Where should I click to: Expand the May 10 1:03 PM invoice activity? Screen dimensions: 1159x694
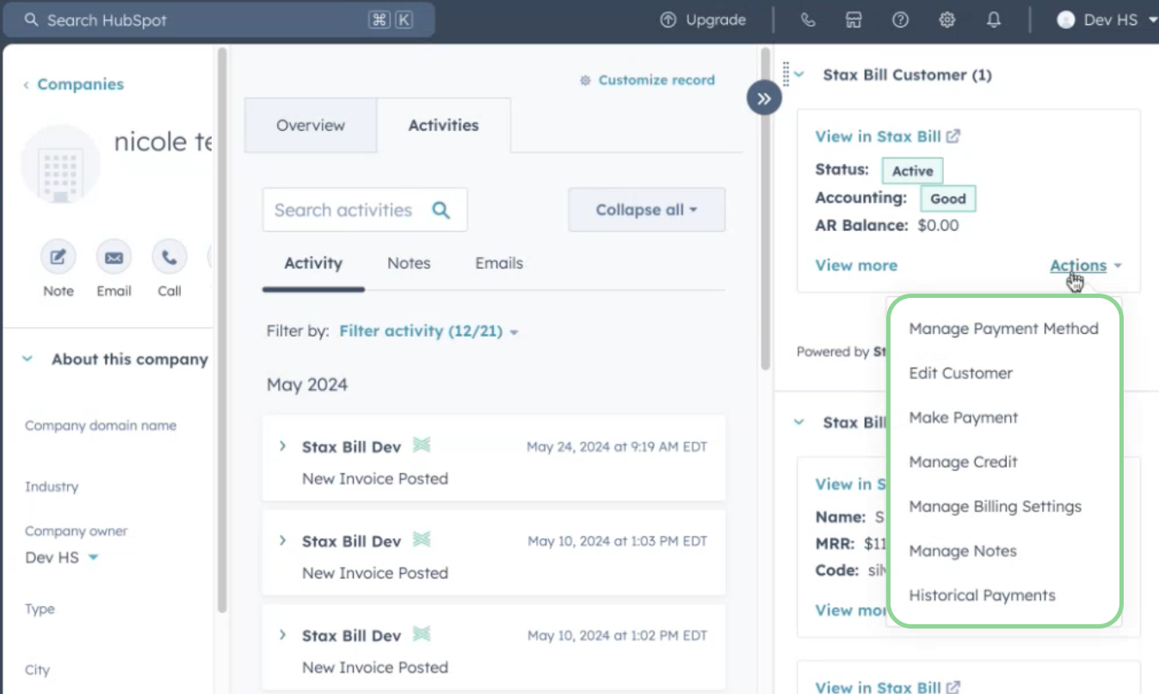[282, 541]
